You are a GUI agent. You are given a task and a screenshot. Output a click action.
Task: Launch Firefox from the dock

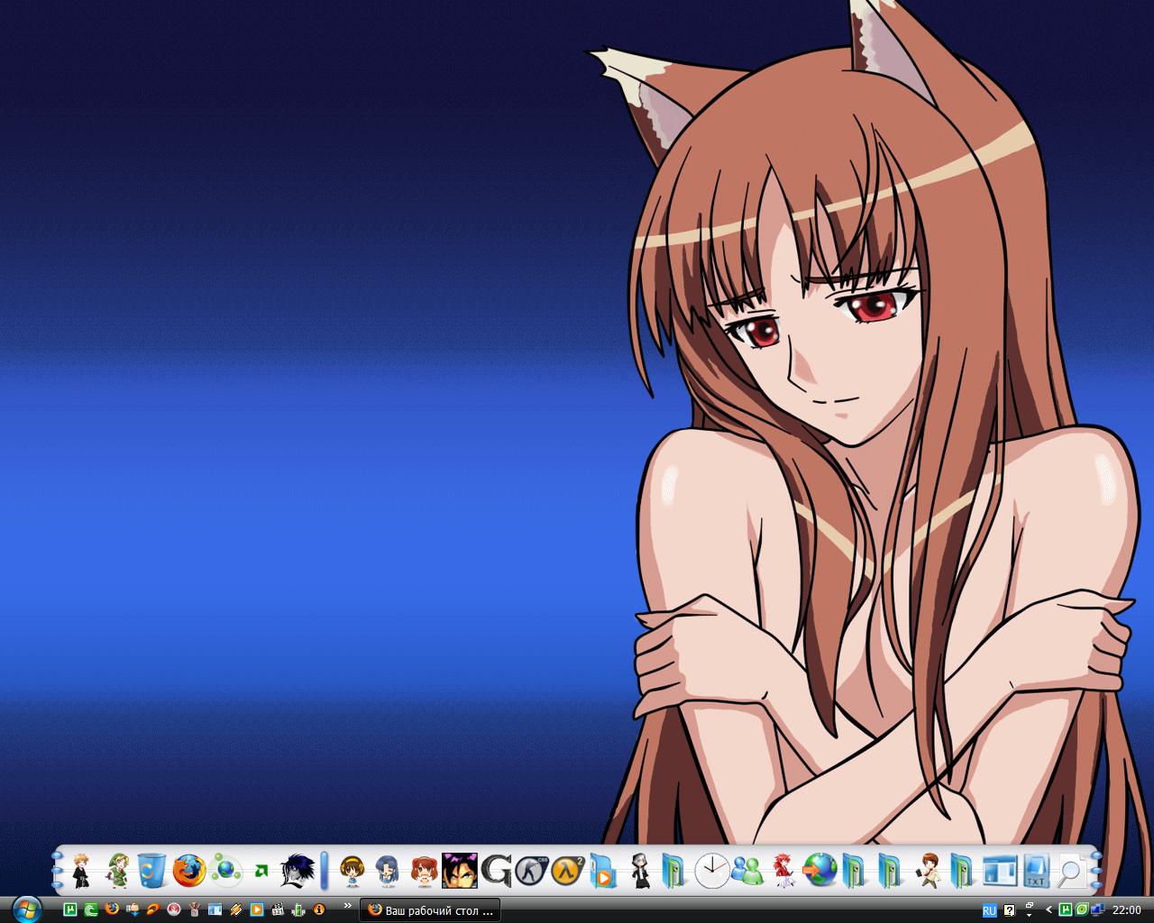(x=189, y=871)
